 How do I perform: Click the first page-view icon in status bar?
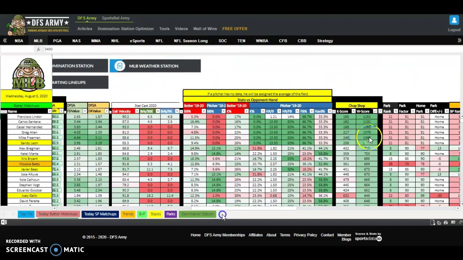(x=433, y=222)
